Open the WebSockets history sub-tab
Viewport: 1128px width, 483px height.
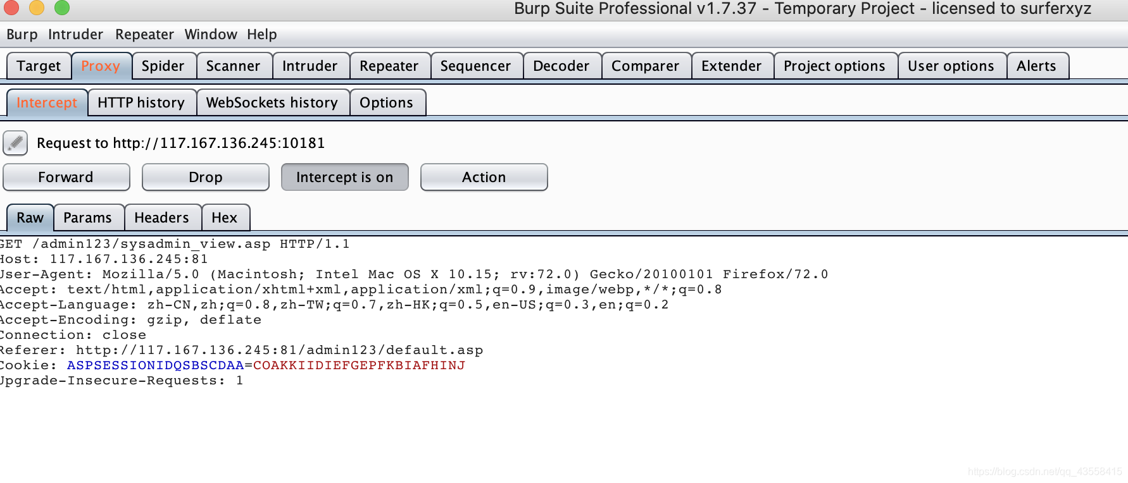point(272,102)
